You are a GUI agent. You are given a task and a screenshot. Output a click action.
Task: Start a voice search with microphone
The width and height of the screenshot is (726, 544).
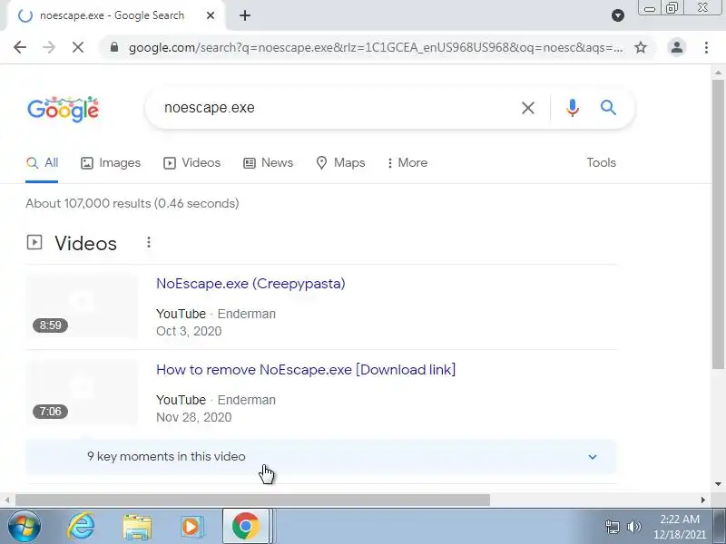[573, 108]
